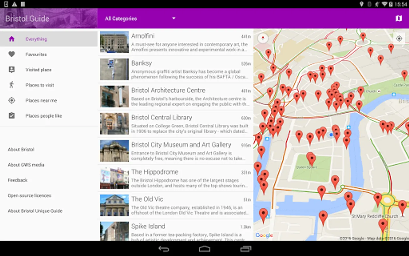Open the Arnolfini thumbnail
The image size is (409, 256).
tap(114, 42)
